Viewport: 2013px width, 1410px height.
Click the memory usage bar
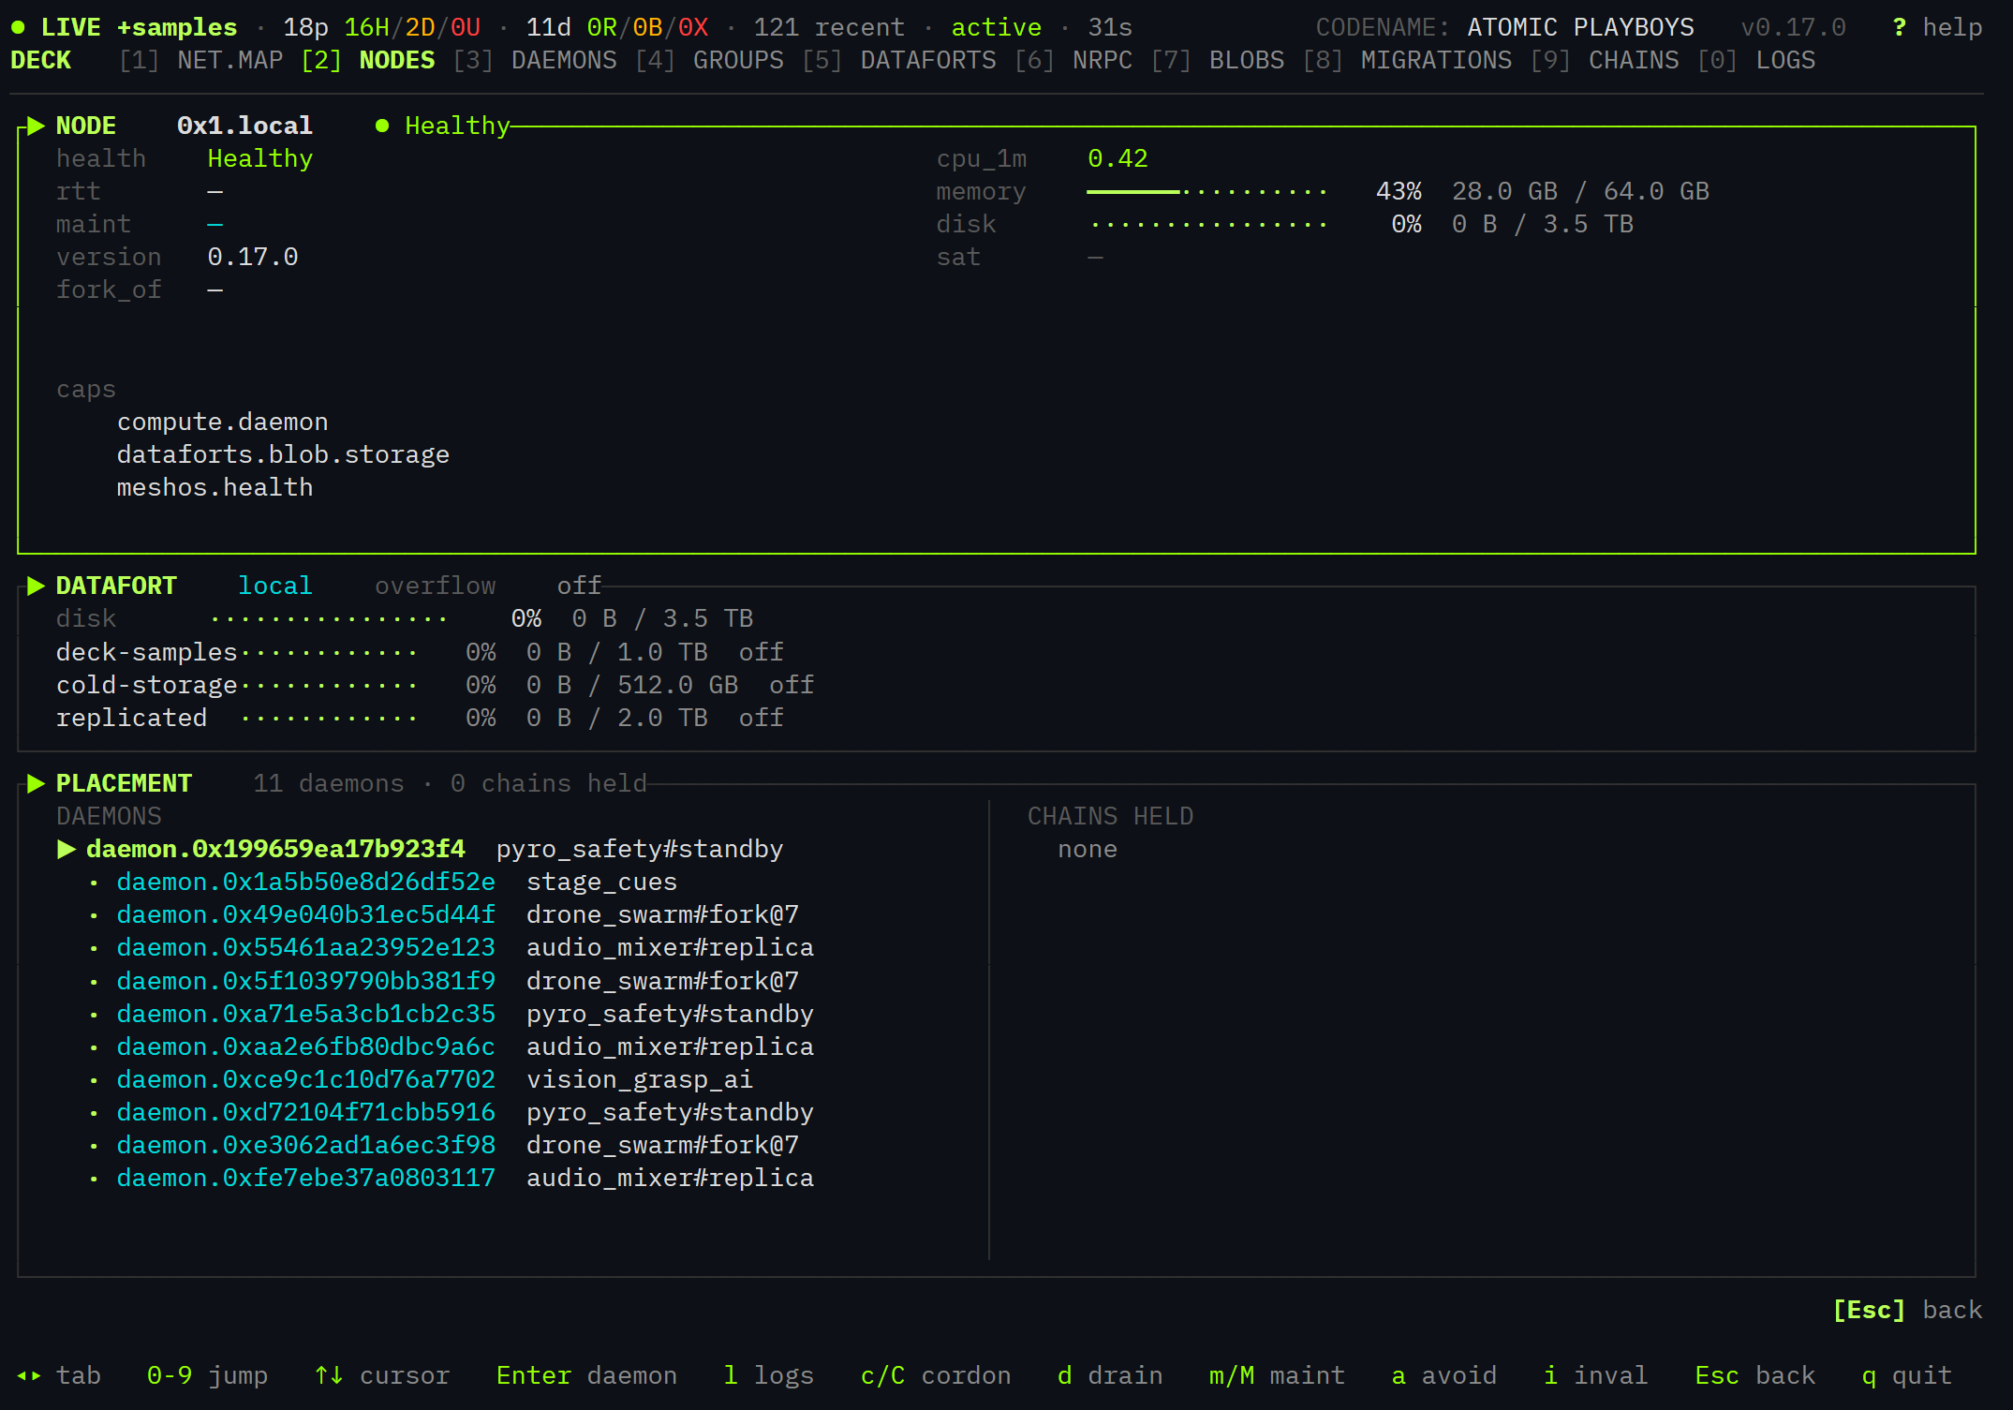pyautogui.click(x=1206, y=191)
